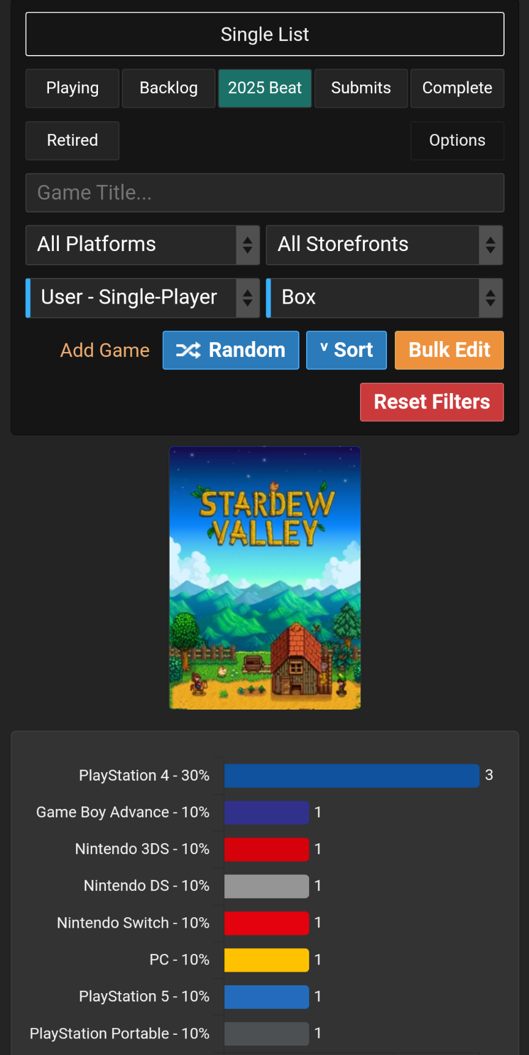529x1055 pixels.
Task: Click the Random shuffle icon button
Action: tap(231, 350)
